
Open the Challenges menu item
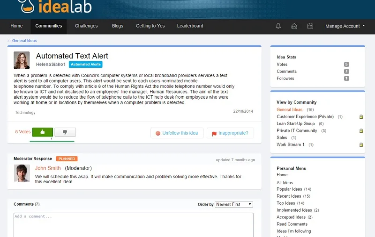[86, 26]
